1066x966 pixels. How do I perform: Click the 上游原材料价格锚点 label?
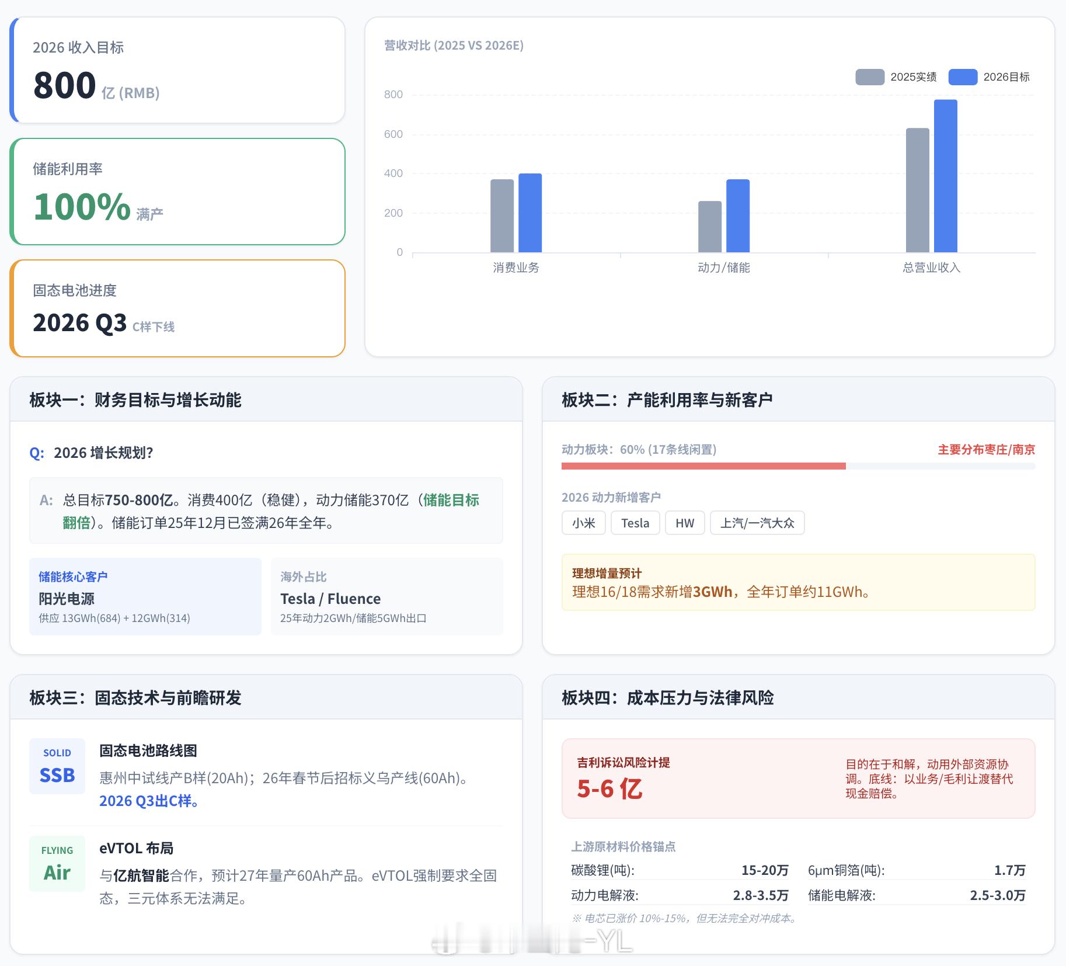623,847
